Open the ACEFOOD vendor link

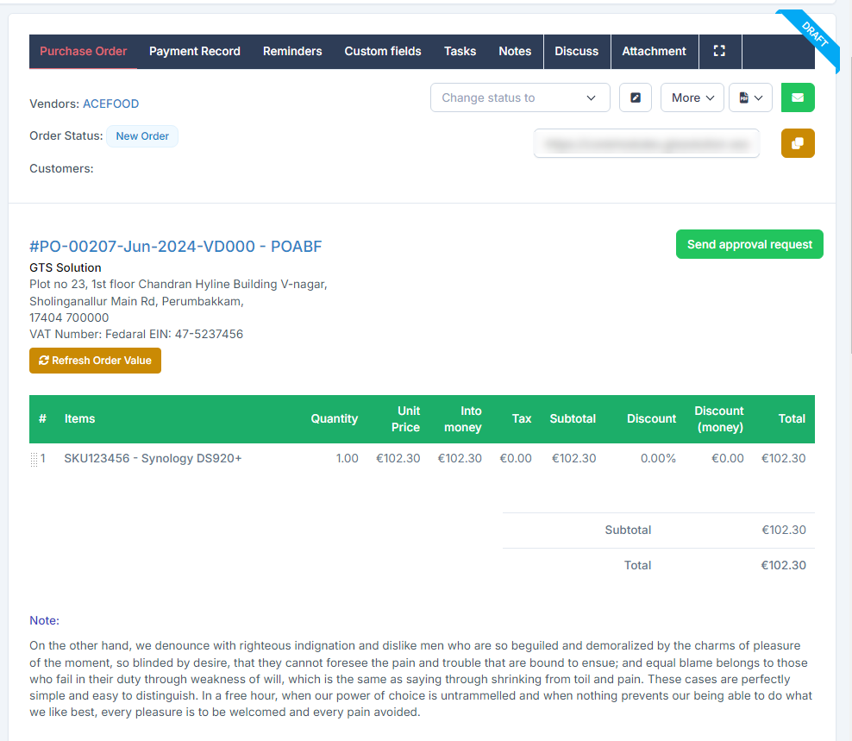(110, 104)
